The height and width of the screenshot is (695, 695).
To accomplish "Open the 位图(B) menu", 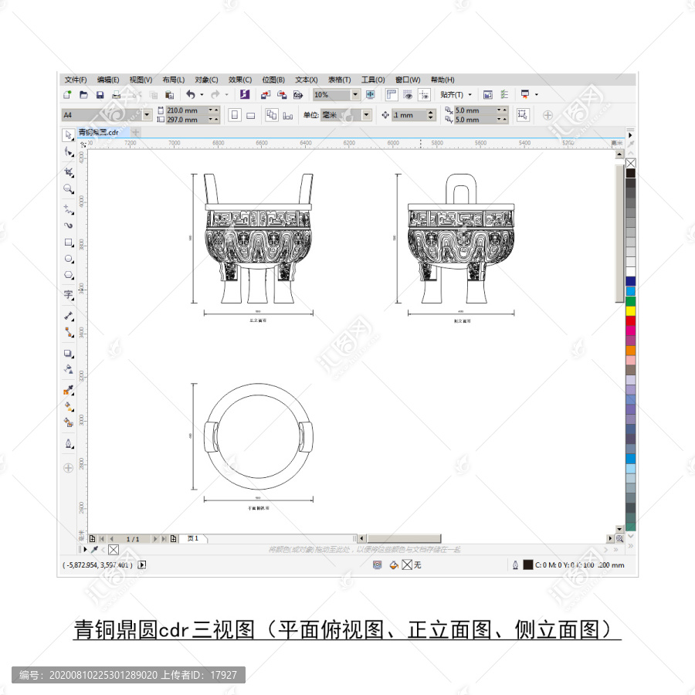I will pyautogui.click(x=273, y=80).
